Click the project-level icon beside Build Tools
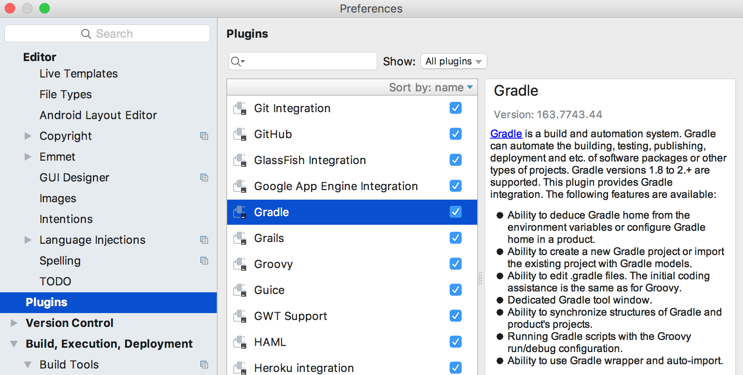Image resolution: width=743 pixels, height=375 pixels. (204, 365)
